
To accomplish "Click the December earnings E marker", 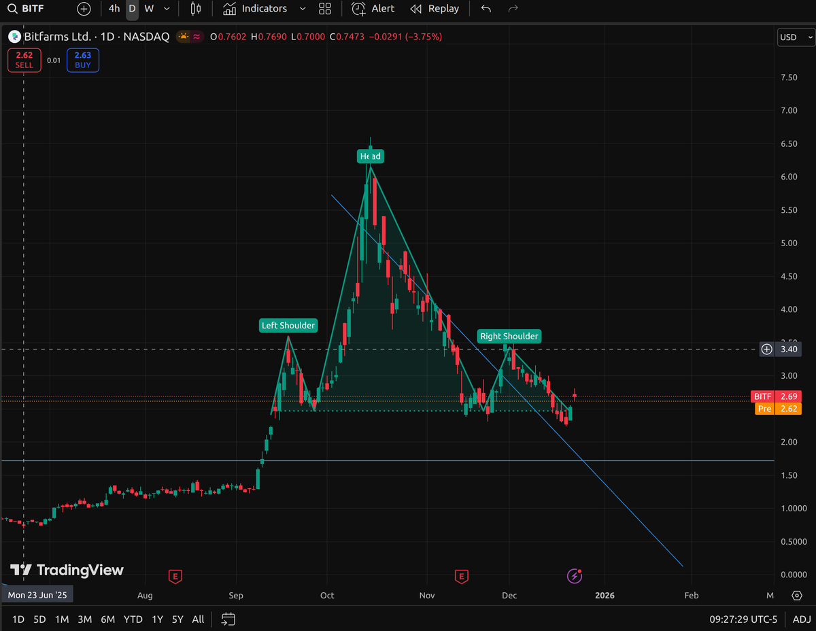I will (x=461, y=576).
